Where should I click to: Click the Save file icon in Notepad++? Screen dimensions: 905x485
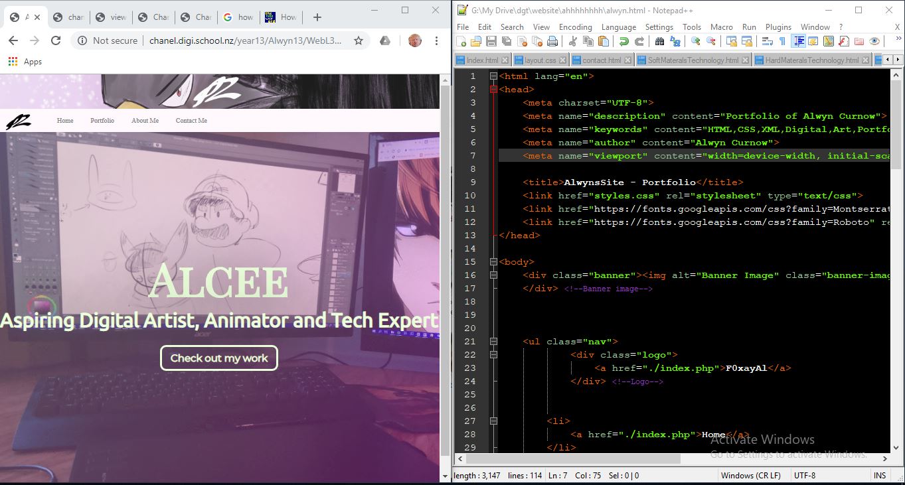click(491, 41)
